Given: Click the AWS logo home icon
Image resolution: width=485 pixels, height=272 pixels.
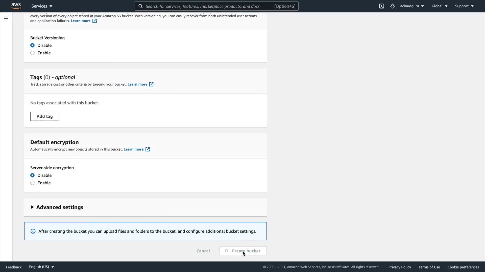Looking at the screenshot, I should (16, 6).
